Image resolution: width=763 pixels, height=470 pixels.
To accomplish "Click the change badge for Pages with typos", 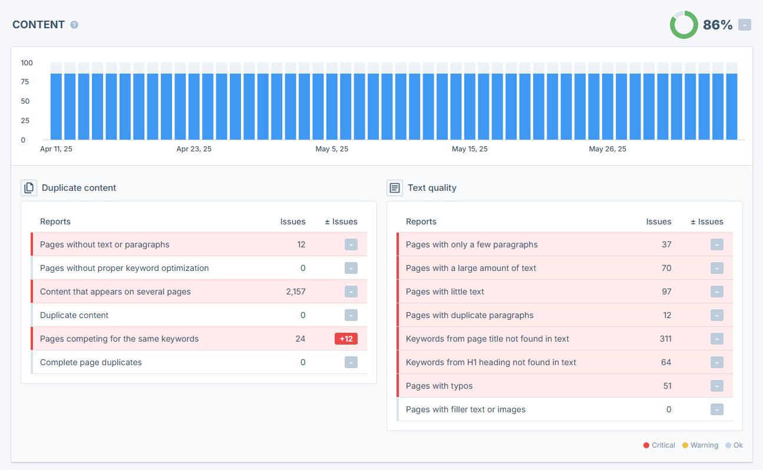I will pos(716,386).
